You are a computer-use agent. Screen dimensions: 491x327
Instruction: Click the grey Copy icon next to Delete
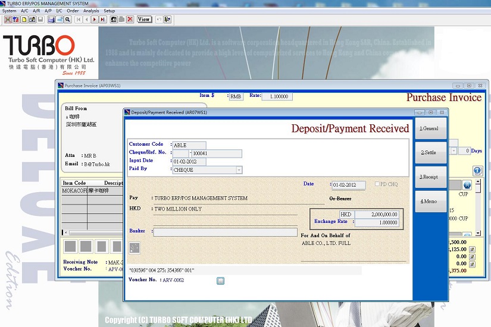[x=122, y=20]
